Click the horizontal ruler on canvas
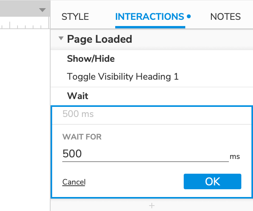Screen dimensions: 253x211 [x=23, y=26]
